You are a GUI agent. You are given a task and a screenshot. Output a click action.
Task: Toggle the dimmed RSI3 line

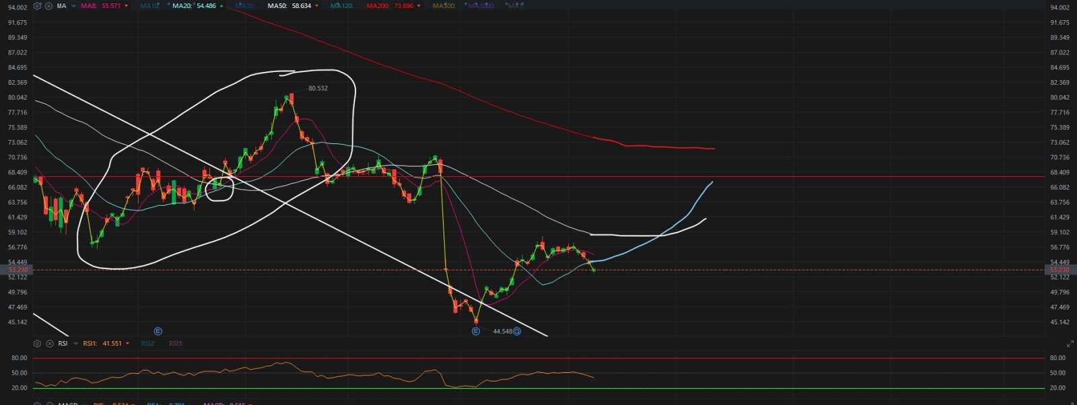pos(175,344)
